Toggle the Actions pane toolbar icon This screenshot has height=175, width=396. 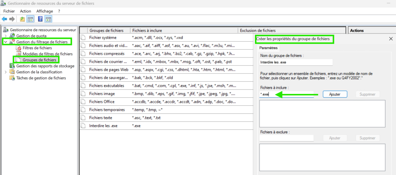pos(48,19)
